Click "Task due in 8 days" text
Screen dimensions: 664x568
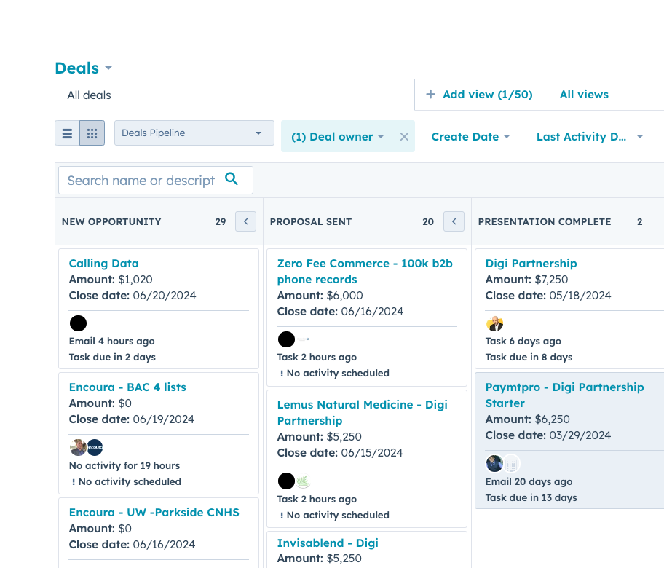click(x=529, y=357)
